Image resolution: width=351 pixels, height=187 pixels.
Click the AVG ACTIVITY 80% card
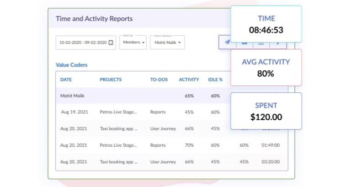tap(266, 67)
